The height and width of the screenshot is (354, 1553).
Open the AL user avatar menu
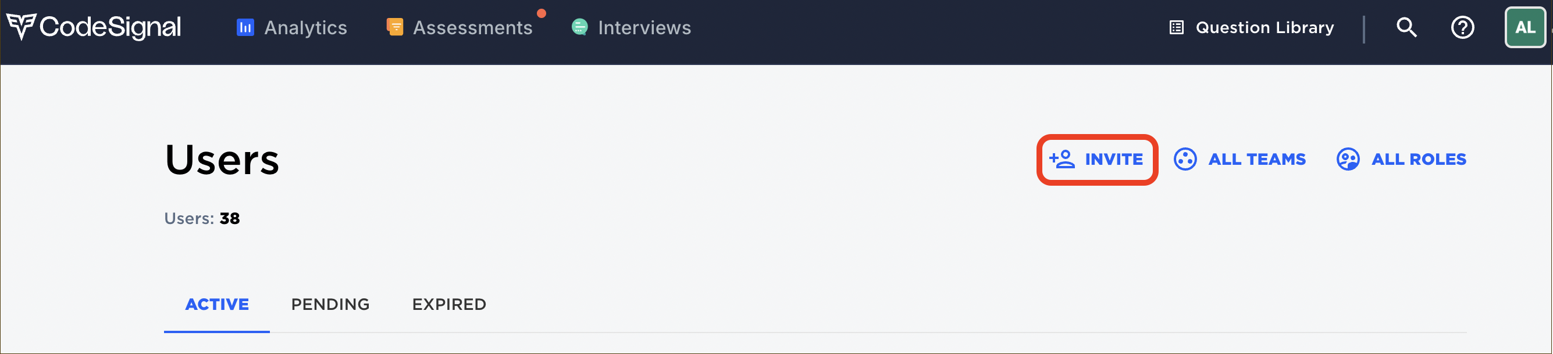click(x=1524, y=27)
